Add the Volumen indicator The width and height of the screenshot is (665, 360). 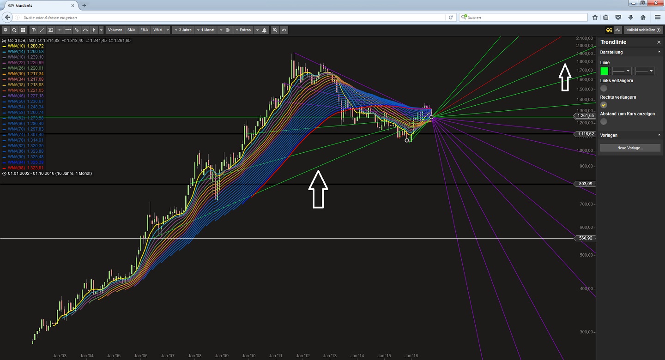(115, 30)
